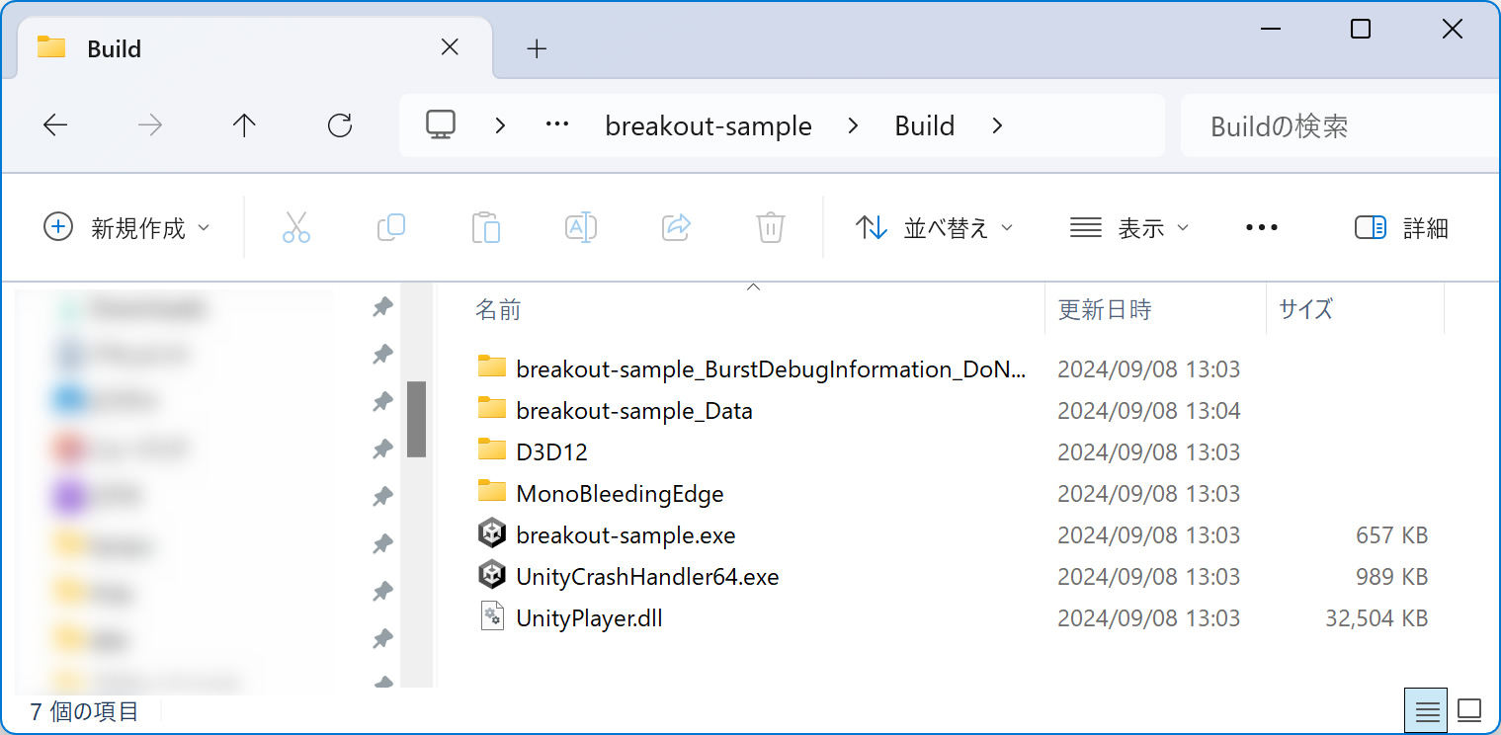Viewport: 1501px width, 735px height.
Task: Open the 並べ替え sort dropdown
Action: point(935,228)
